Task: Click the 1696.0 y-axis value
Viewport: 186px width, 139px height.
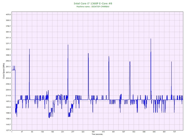Action: [8, 113]
